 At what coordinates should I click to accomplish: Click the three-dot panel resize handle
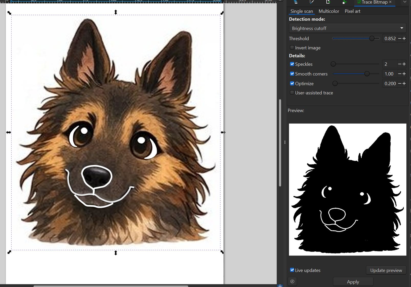tap(285, 142)
